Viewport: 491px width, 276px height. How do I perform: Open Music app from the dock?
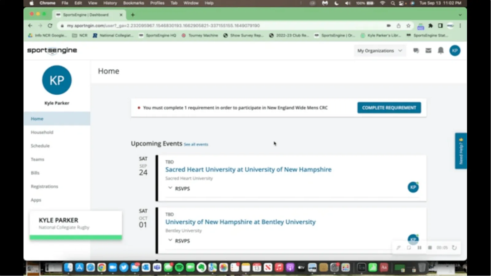[279, 267]
